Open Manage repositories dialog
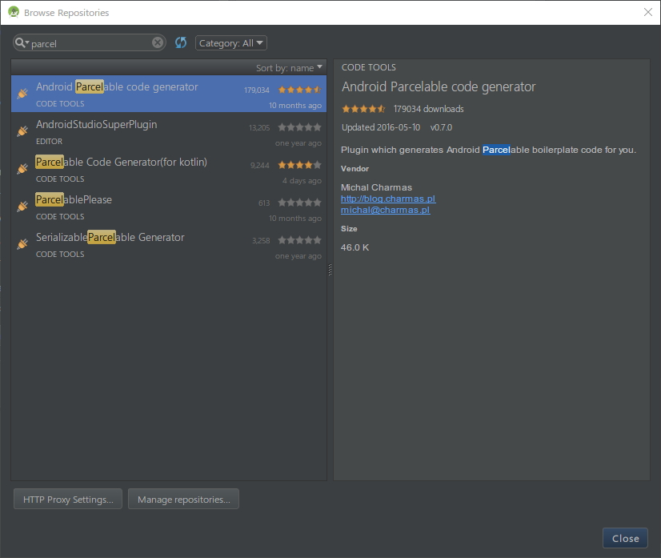Screen dimensions: 661x558 tap(183, 499)
